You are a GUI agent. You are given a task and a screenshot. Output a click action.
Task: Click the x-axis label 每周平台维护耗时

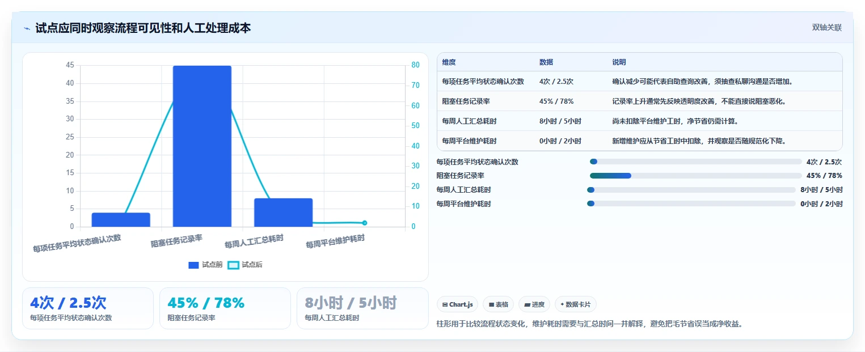click(335, 241)
